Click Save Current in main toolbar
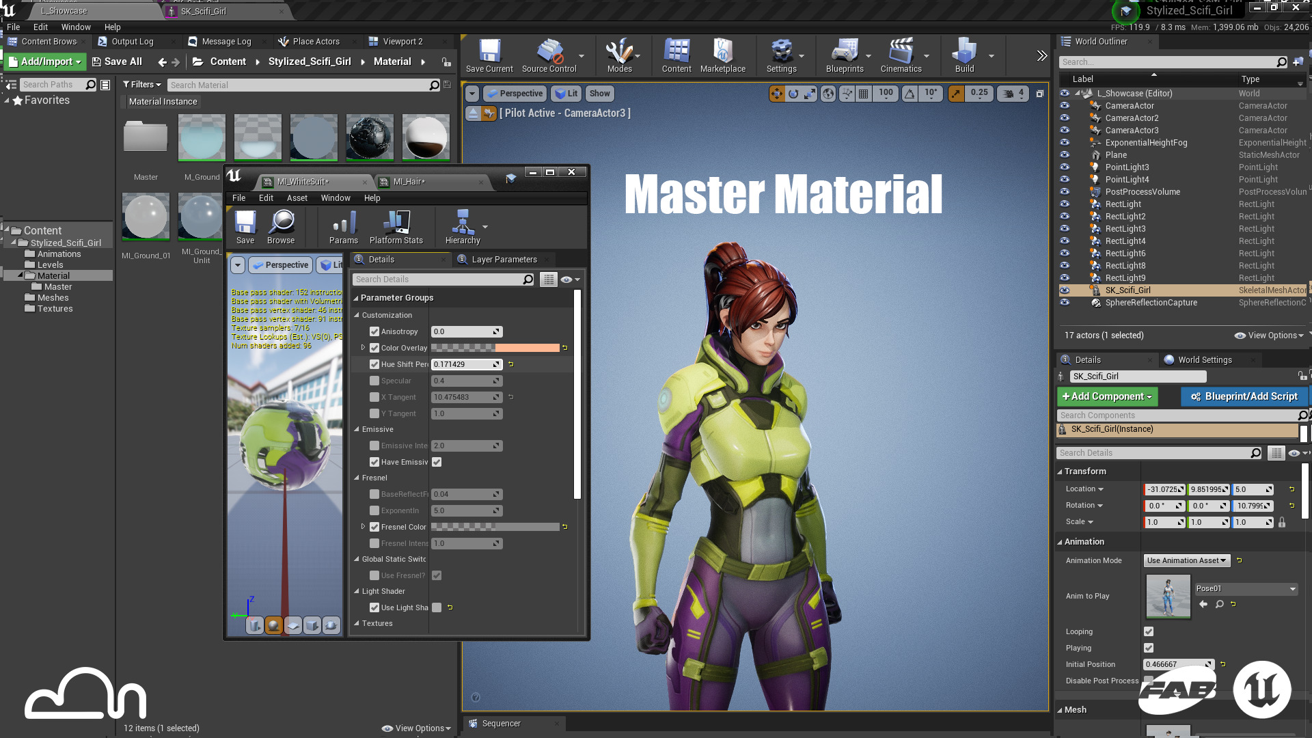 (489, 55)
